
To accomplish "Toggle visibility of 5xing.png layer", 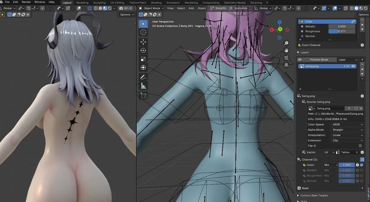I will click(353, 66).
